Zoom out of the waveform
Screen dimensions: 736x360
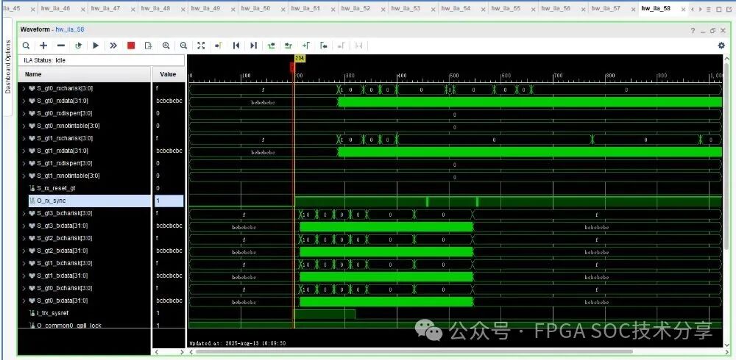(x=183, y=46)
